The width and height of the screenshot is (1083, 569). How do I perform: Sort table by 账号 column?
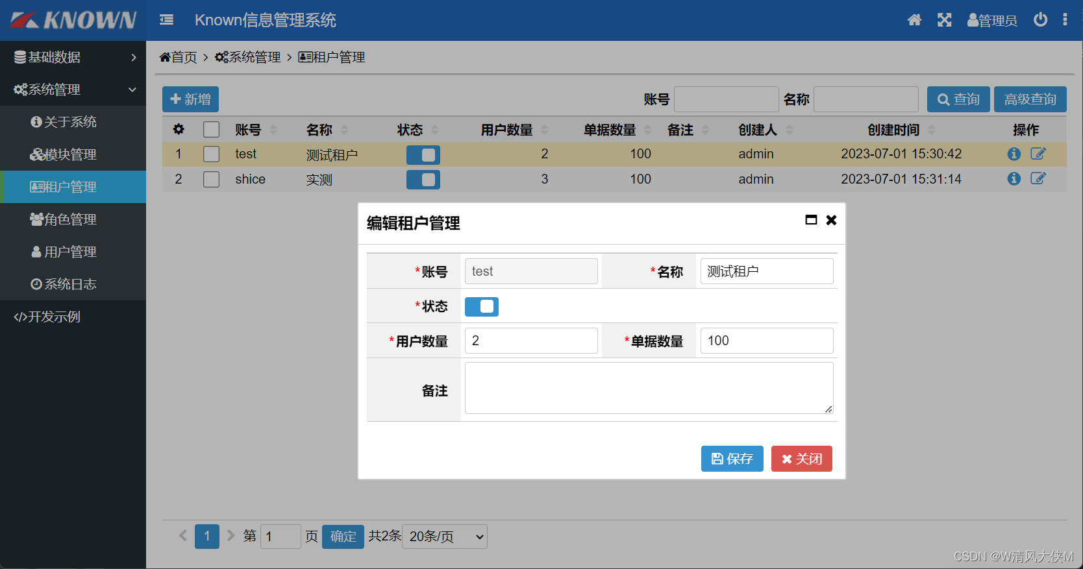coord(273,130)
